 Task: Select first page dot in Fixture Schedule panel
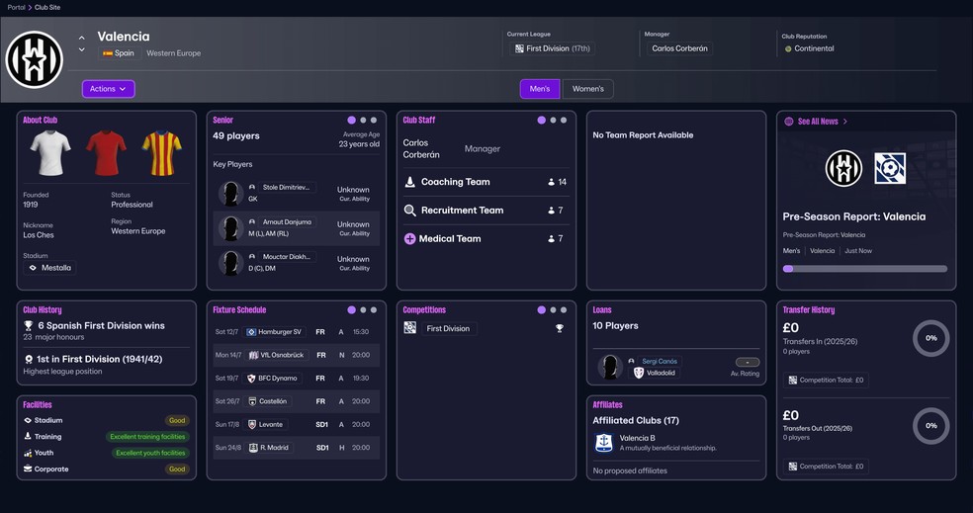coord(352,309)
